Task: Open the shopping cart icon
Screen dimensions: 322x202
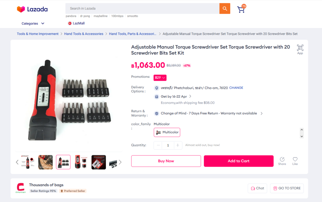Action: pos(241,9)
